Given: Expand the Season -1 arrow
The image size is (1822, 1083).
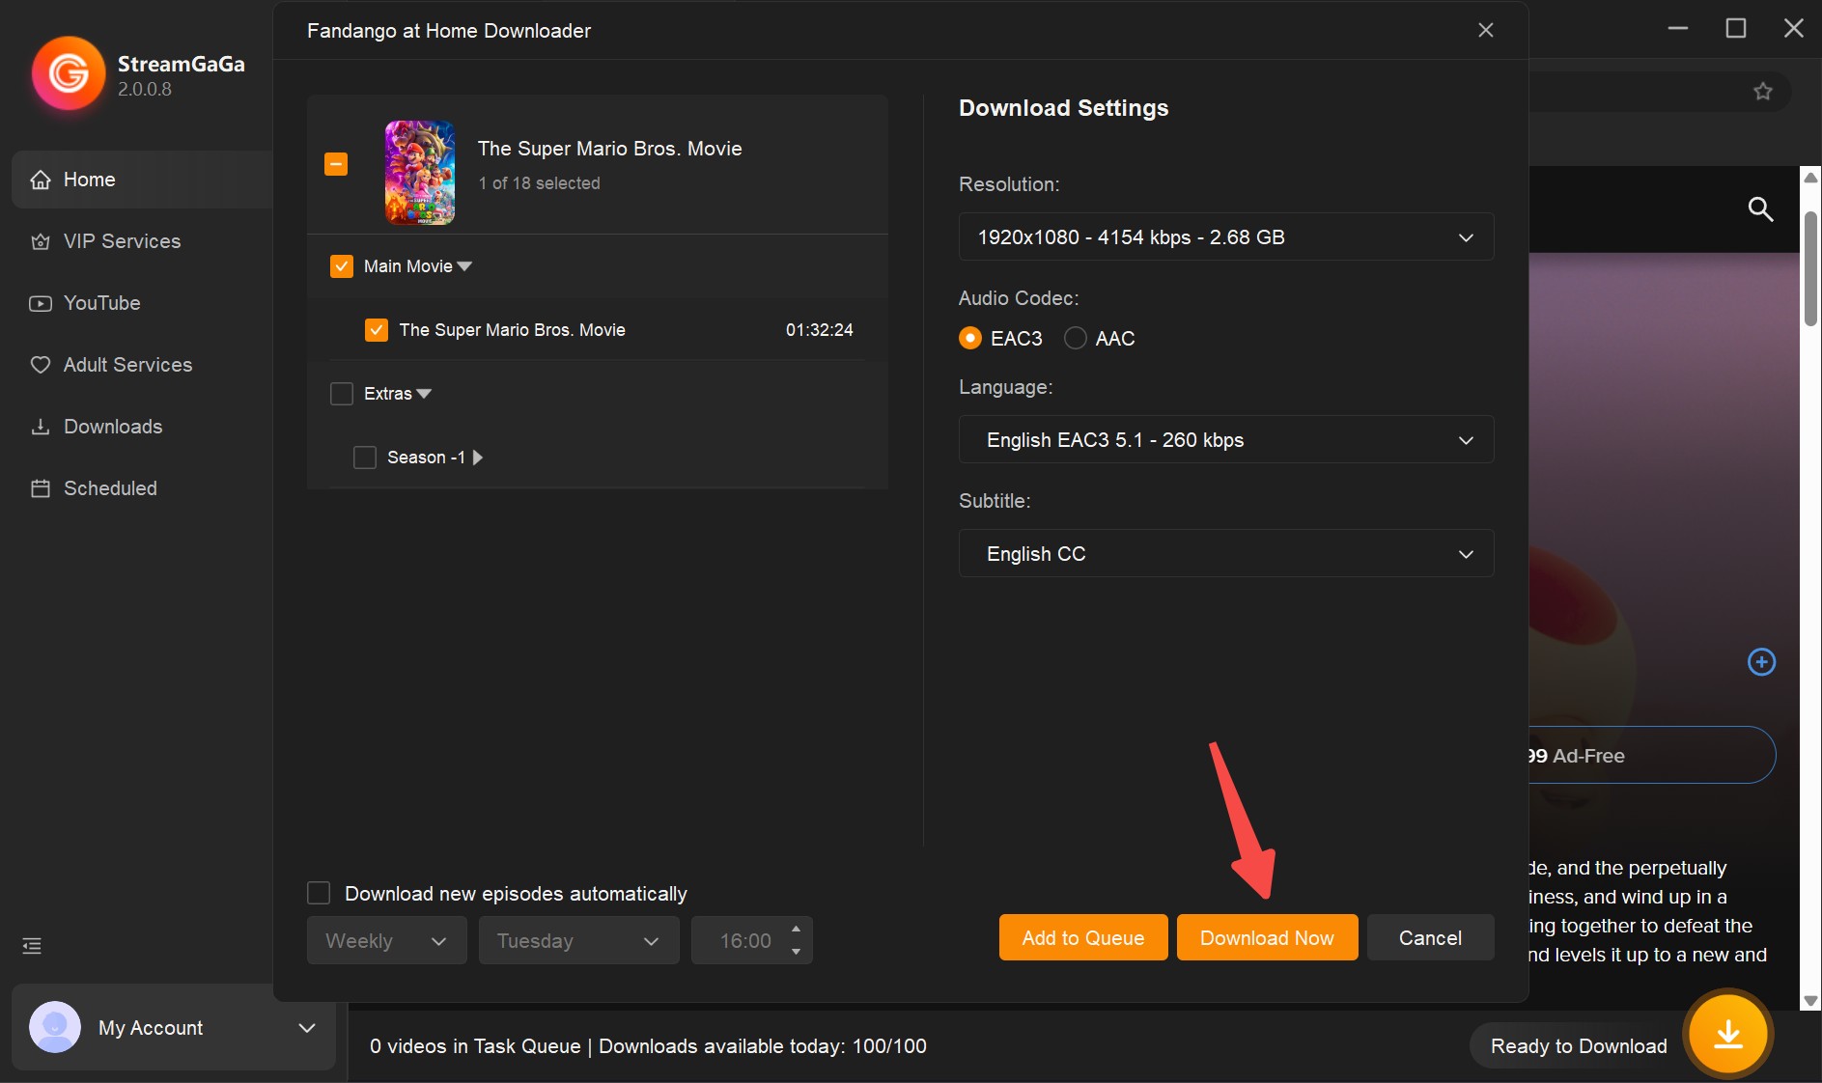Looking at the screenshot, I should (477, 458).
